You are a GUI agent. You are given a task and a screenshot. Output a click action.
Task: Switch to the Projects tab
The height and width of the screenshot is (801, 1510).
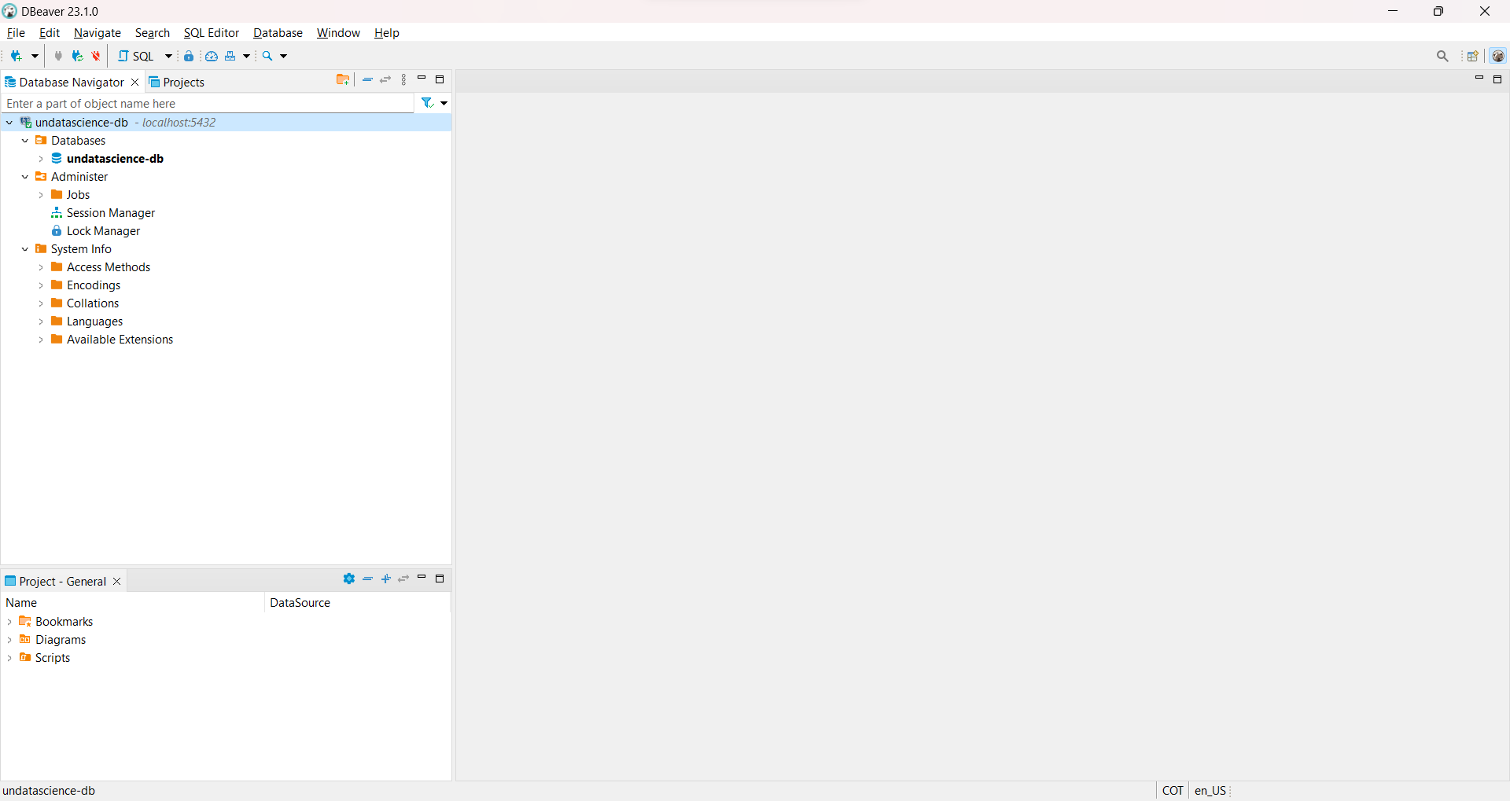point(177,83)
